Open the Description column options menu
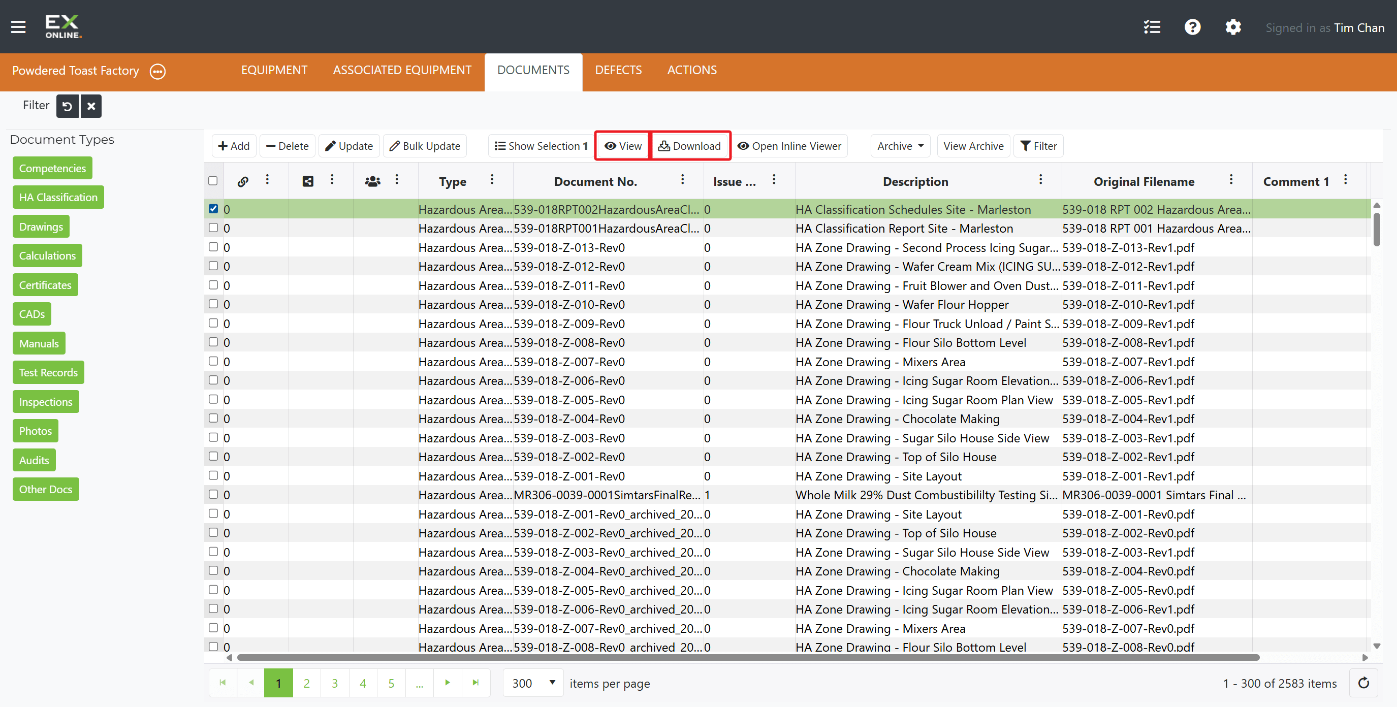The height and width of the screenshot is (707, 1397). [1040, 179]
